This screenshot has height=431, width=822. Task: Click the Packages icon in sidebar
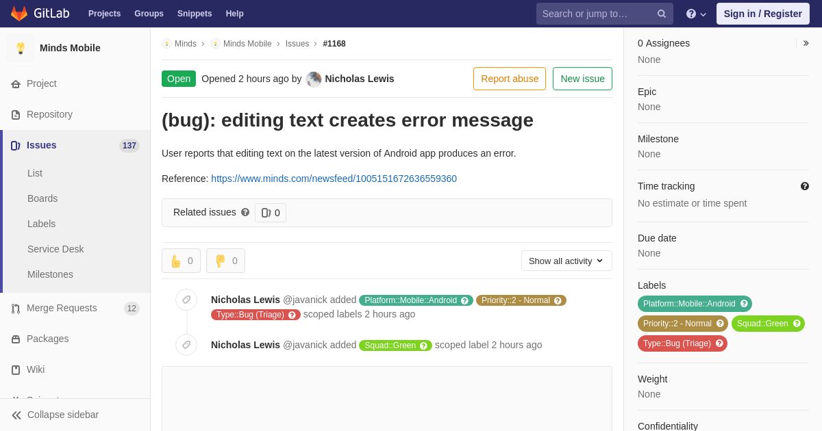click(16, 339)
